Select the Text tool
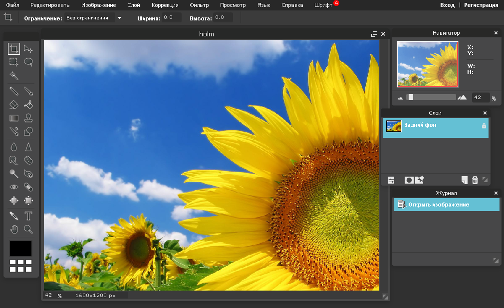This screenshot has width=504, height=308. pyautogui.click(x=28, y=216)
